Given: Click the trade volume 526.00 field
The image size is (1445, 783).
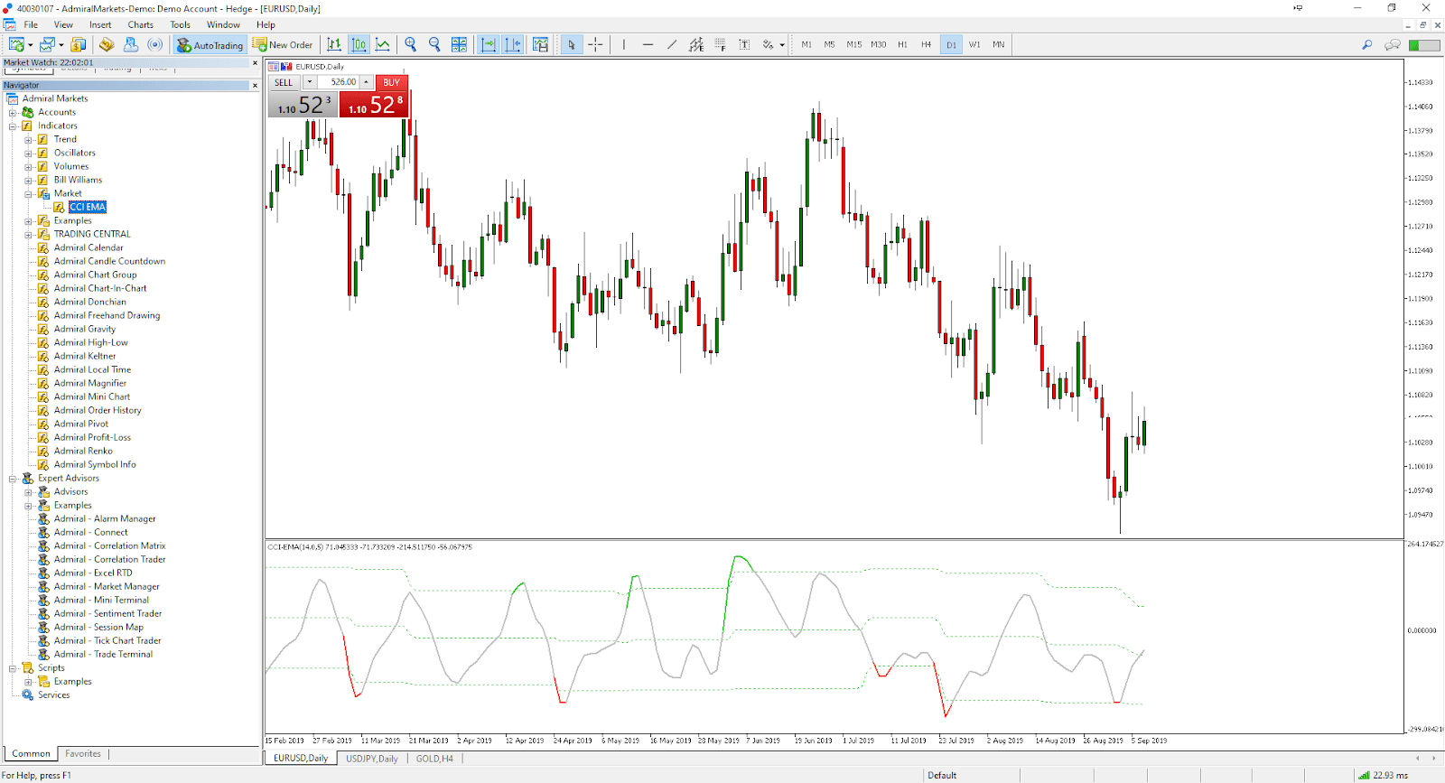Looking at the screenshot, I should pos(338,82).
